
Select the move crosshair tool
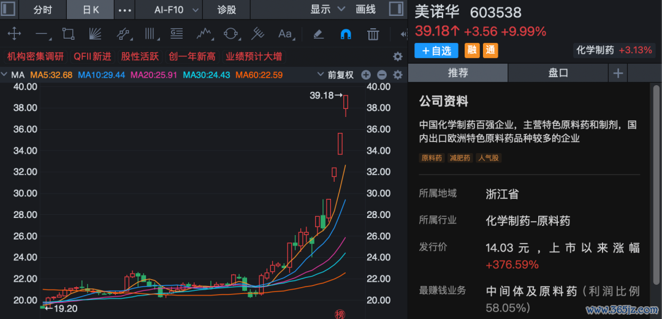[14, 34]
